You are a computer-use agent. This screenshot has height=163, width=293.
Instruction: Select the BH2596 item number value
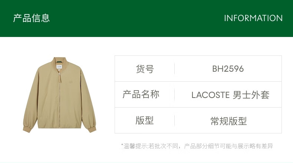(228, 68)
